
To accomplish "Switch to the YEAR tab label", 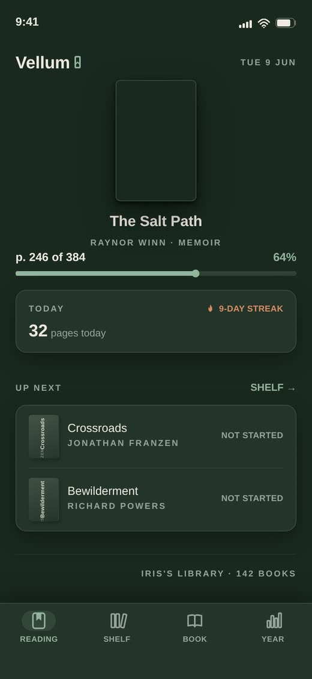I will pos(272,639).
